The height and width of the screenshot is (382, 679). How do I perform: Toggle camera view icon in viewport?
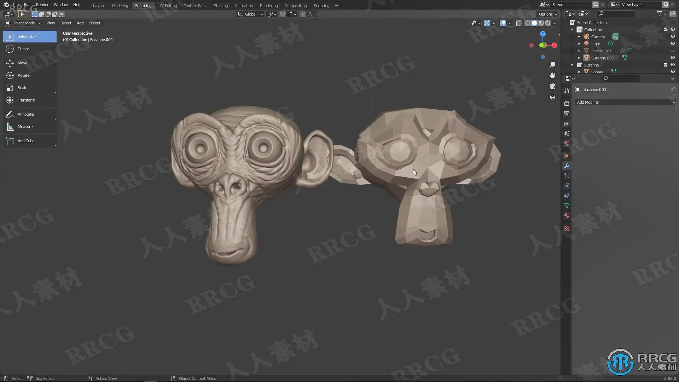tap(552, 86)
